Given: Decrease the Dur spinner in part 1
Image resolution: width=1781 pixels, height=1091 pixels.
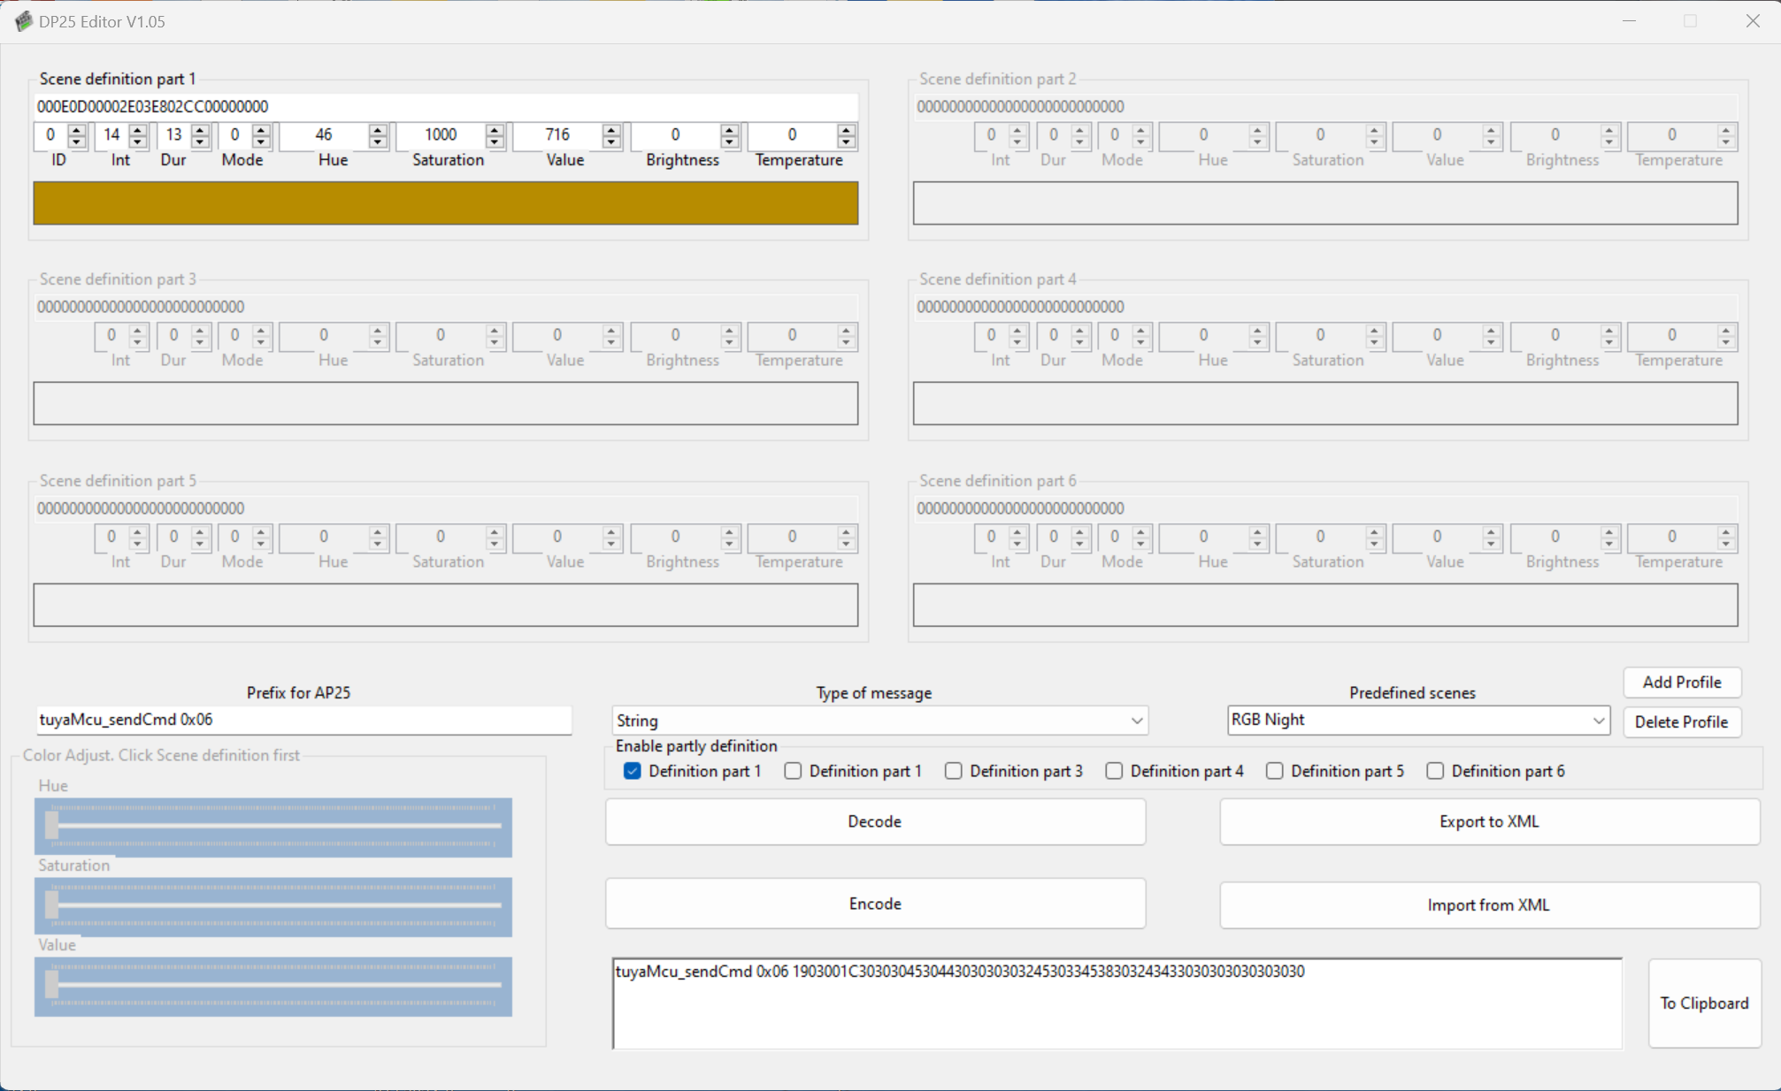Looking at the screenshot, I should [x=200, y=141].
